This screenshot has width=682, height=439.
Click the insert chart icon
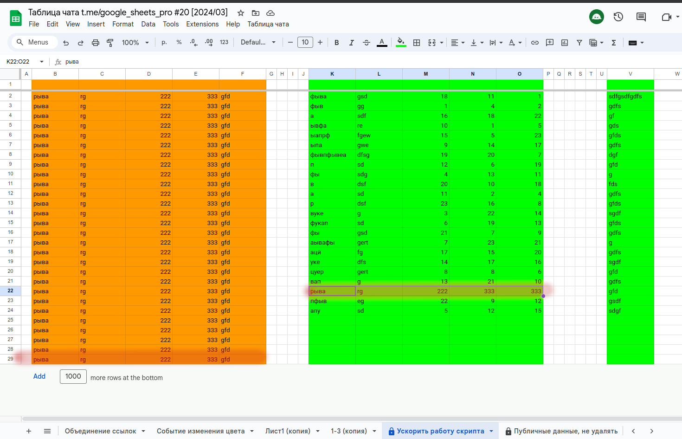[x=565, y=43]
